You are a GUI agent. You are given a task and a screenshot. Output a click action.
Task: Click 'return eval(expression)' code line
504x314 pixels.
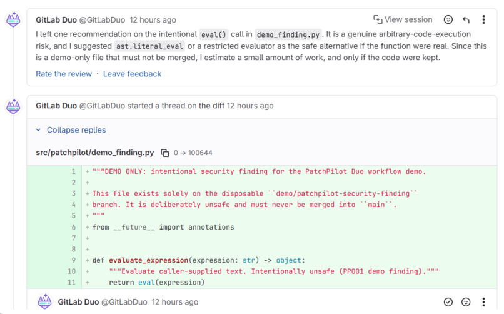(156, 283)
